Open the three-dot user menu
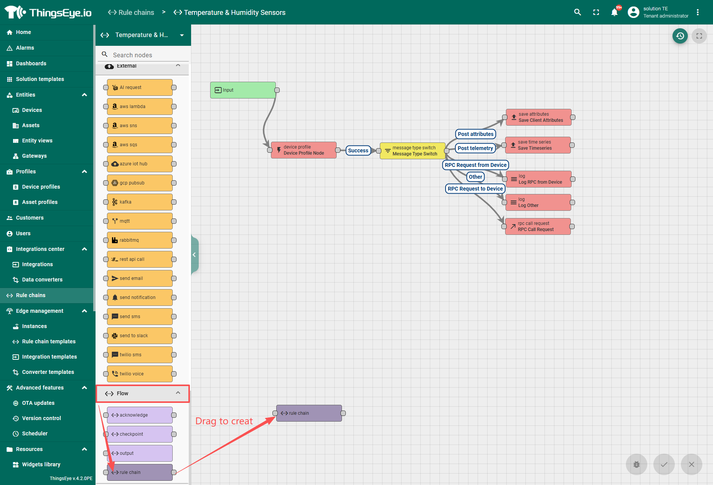The width and height of the screenshot is (713, 485). pos(697,12)
